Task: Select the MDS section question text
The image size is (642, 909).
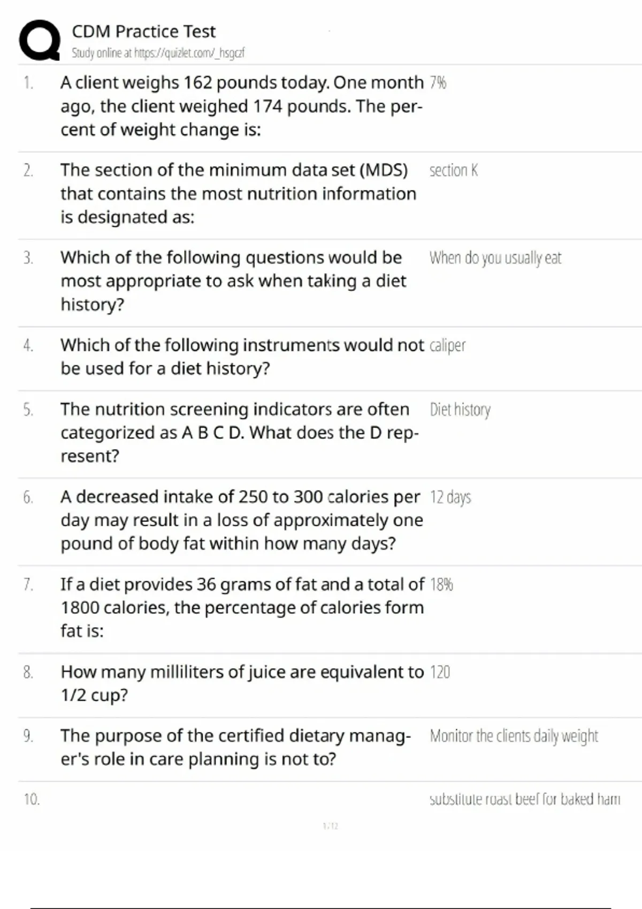Action: (238, 194)
